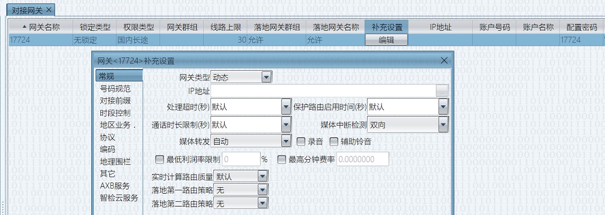Select 编码 in the settings list

click(x=107, y=150)
